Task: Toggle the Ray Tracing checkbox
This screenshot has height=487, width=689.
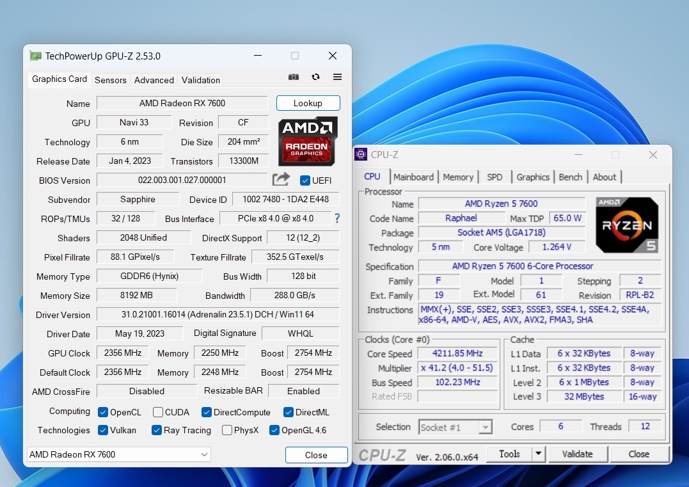Action: [x=157, y=430]
